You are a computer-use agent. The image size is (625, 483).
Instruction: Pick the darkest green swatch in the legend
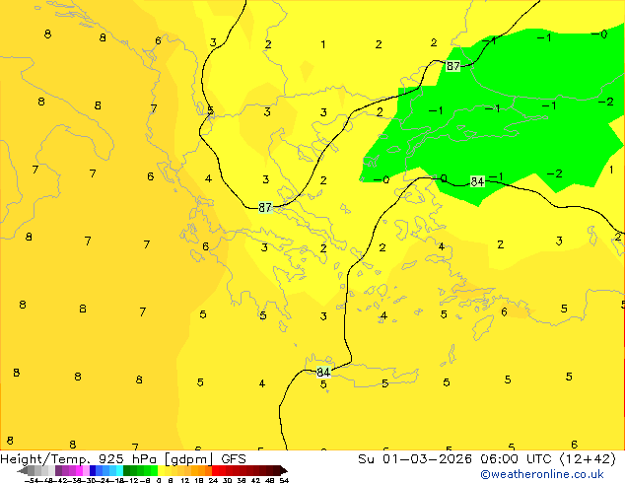point(127,470)
